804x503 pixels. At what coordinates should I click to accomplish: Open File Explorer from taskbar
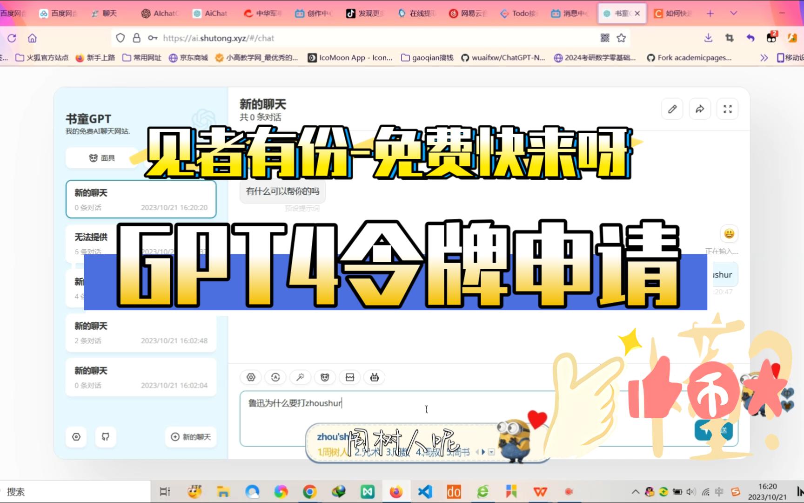click(223, 492)
